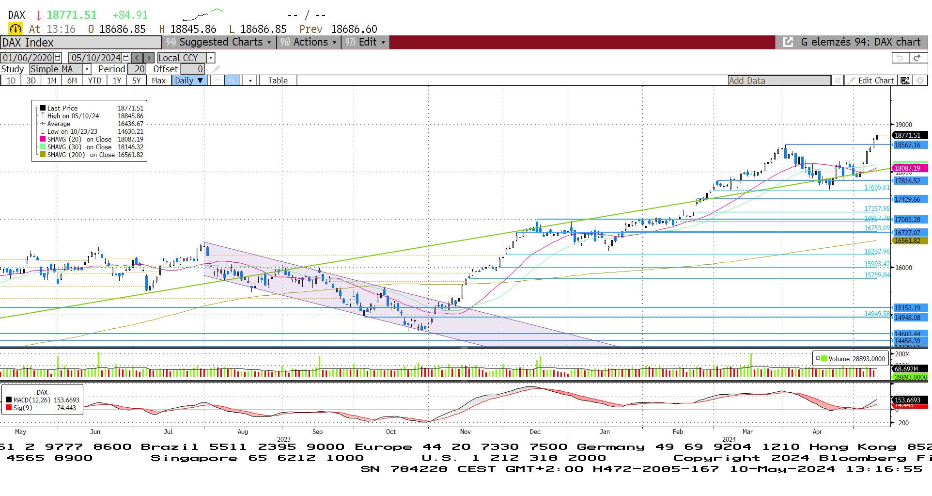Select the 5Y range tab
Viewport: 932px width, 496px height.
click(x=137, y=80)
